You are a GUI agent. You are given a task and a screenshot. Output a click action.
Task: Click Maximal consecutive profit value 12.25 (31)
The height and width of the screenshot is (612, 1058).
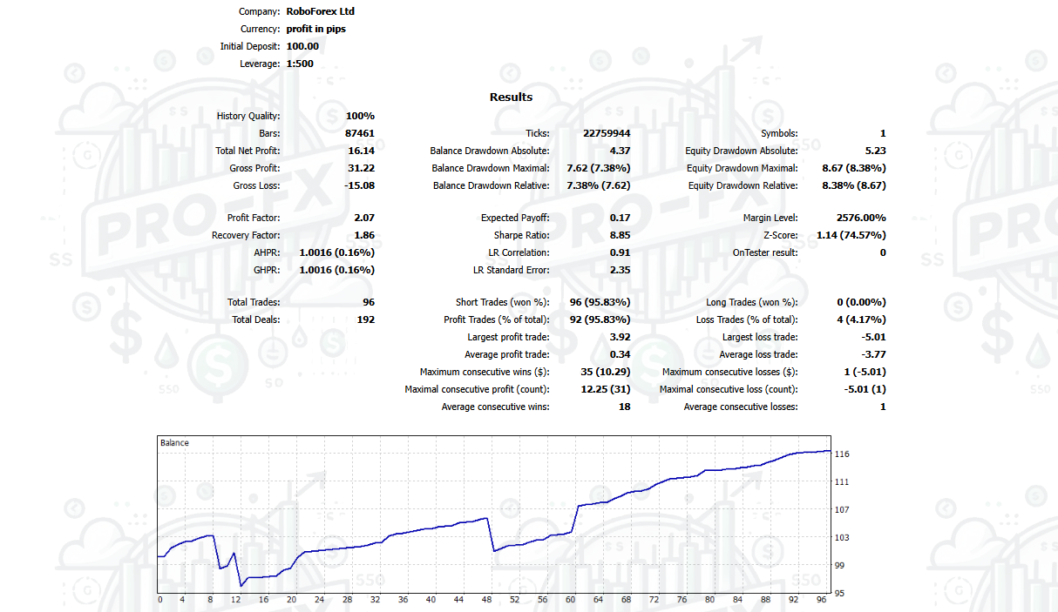point(605,389)
